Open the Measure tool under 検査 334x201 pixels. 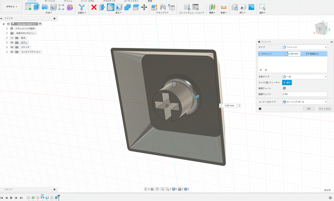[x=223, y=7]
